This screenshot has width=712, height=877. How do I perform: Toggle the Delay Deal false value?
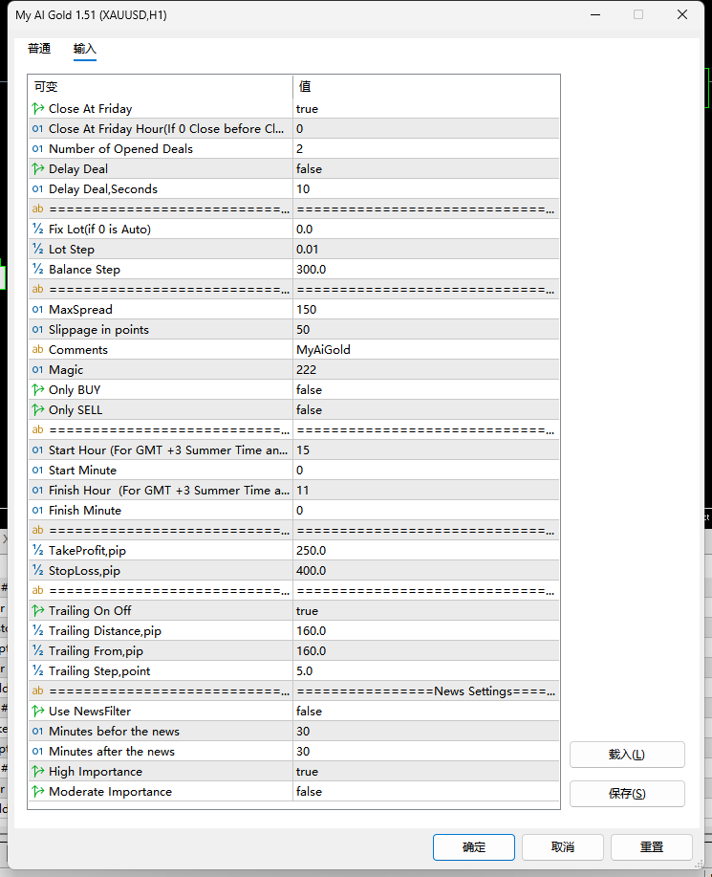[426, 169]
